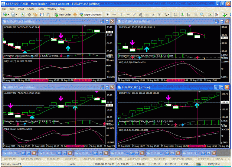Image resolution: width=232 pixels, height=167 pixels.
Task: Open the Indicators list dropdown icon
Action: [x=225, y=14]
